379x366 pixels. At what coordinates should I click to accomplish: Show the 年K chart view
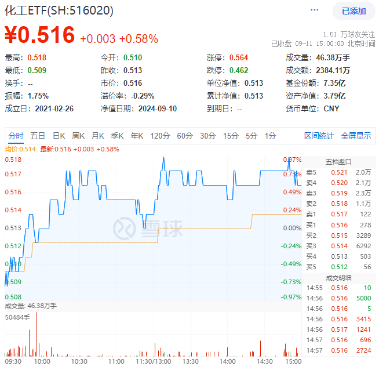tap(136, 136)
